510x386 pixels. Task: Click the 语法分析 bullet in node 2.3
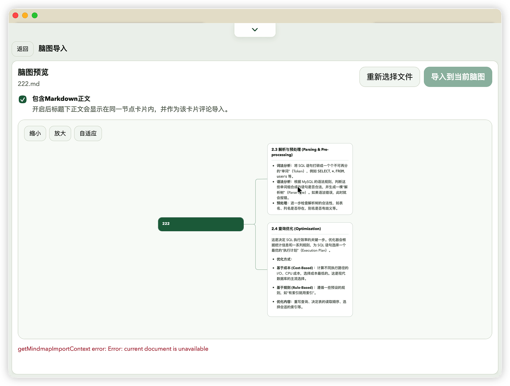pos(310,190)
